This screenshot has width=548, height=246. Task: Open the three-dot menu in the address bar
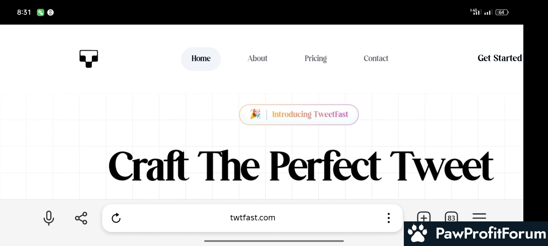(388, 218)
